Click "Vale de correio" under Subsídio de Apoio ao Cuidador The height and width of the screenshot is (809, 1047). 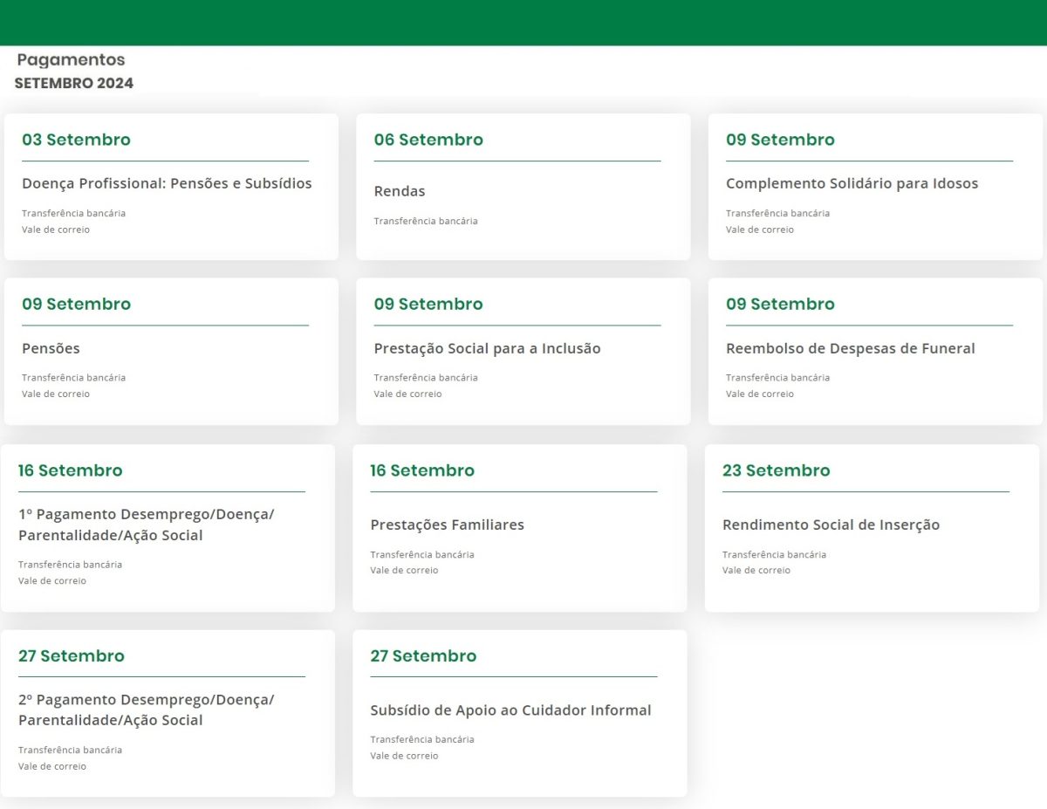click(x=404, y=756)
